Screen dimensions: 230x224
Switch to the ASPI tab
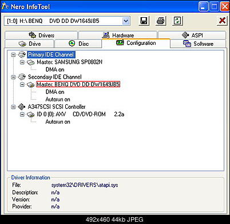(192, 35)
